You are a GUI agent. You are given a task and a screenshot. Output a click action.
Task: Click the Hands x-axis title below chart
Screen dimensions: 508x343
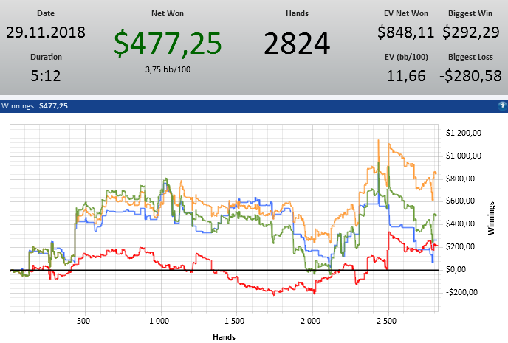(x=224, y=337)
